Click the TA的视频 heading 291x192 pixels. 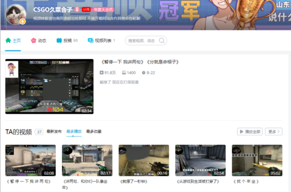coord(19,132)
